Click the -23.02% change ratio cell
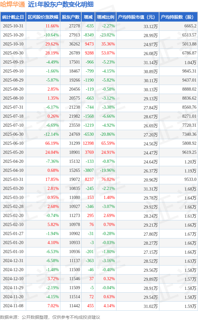The image size is (198, 320). coord(107,35)
